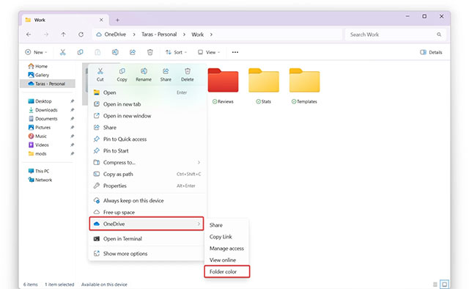Toggle the Details pane
This screenshot has width=469, height=289.
(x=431, y=52)
